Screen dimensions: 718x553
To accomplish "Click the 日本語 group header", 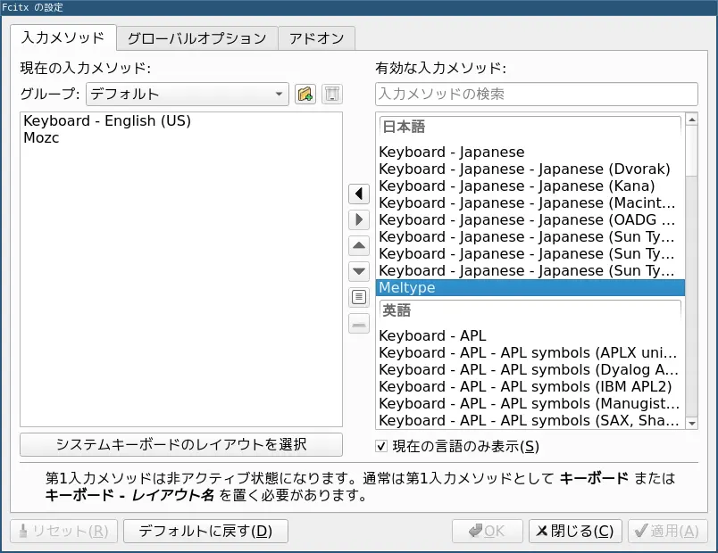I will coord(530,127).
